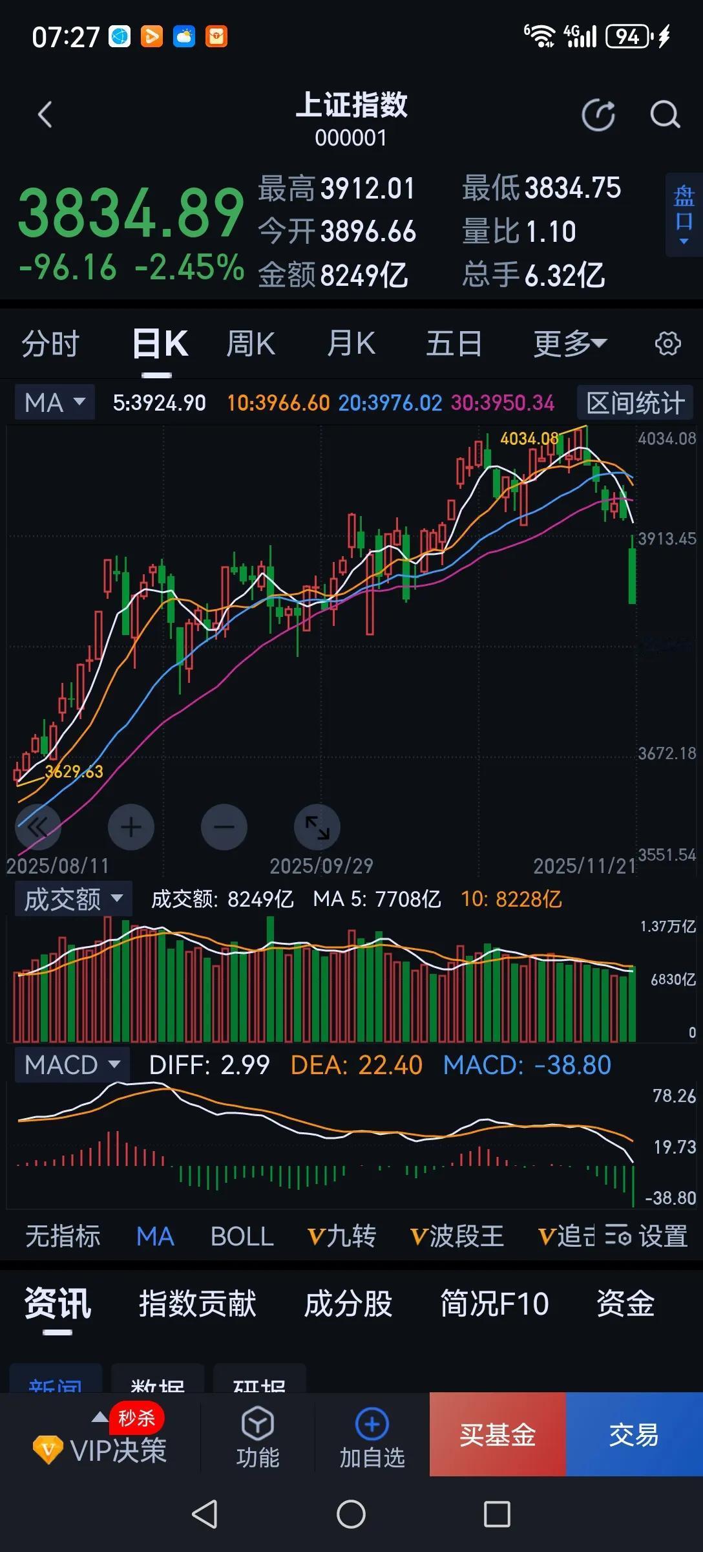Tap the back arrow icon
703x1552 pixels.
coord(45,115)
